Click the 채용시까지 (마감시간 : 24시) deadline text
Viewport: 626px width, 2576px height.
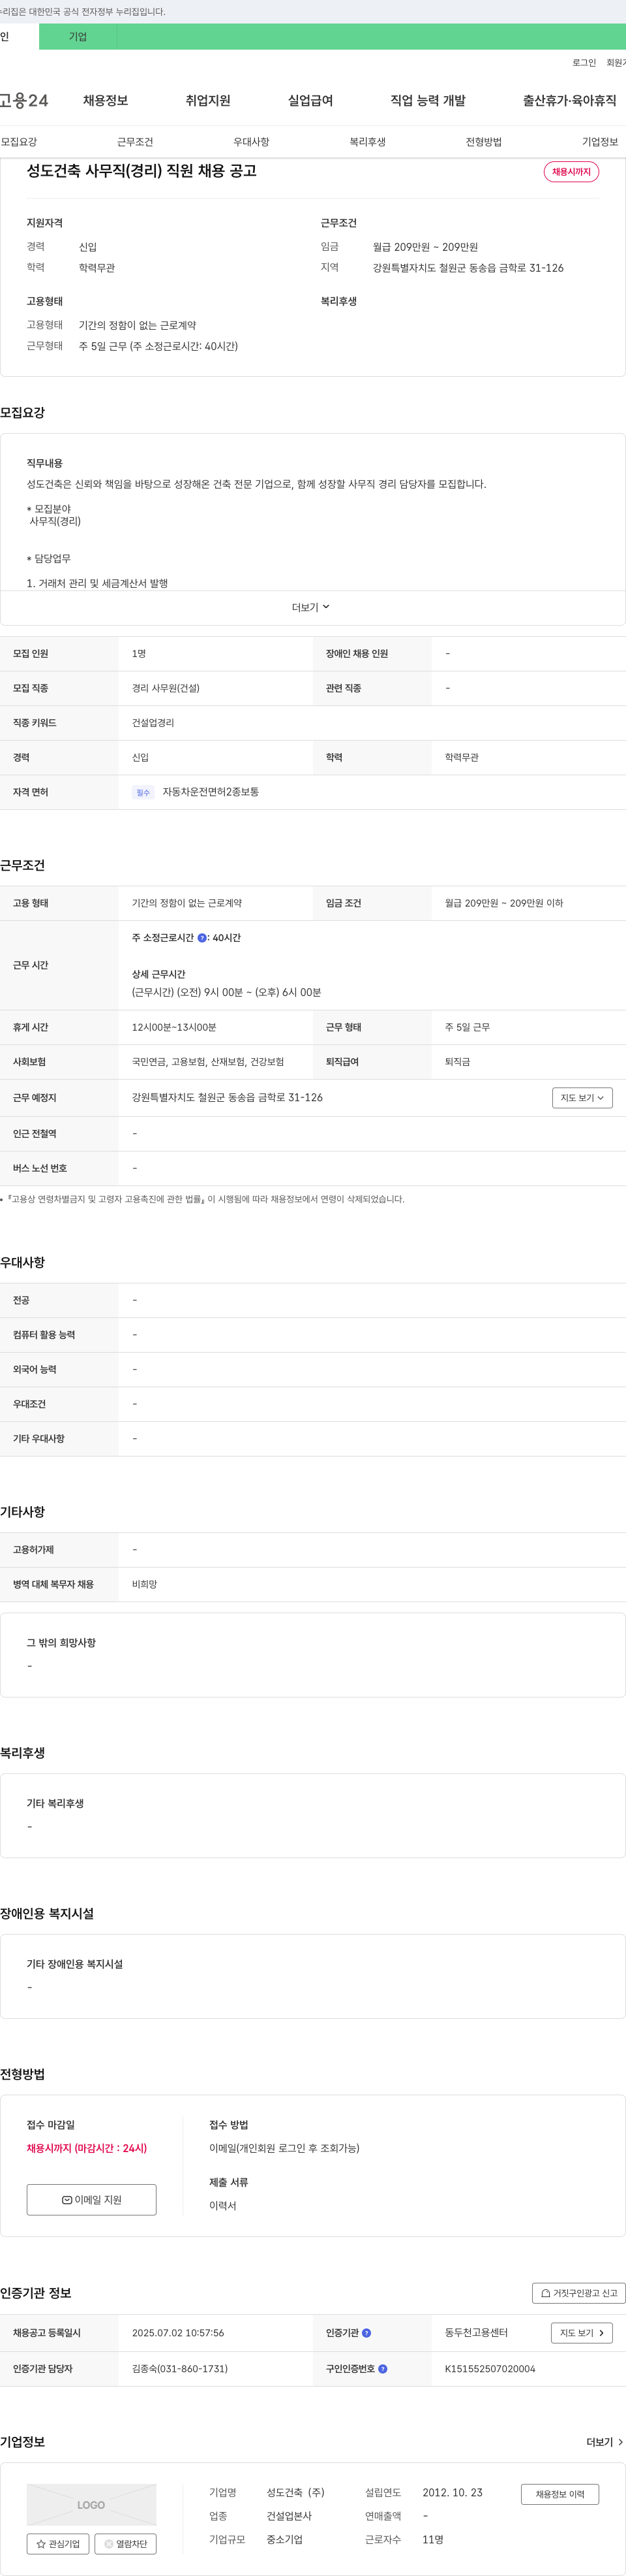coord(87,2148)
